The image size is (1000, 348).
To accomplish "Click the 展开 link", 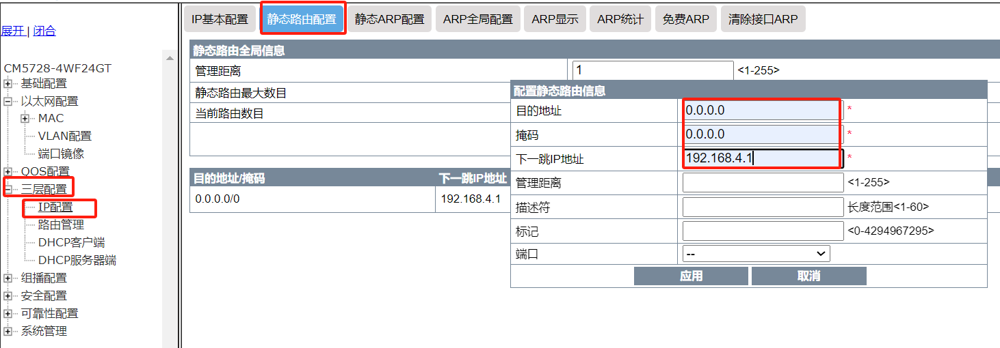I will pos(12,31).
